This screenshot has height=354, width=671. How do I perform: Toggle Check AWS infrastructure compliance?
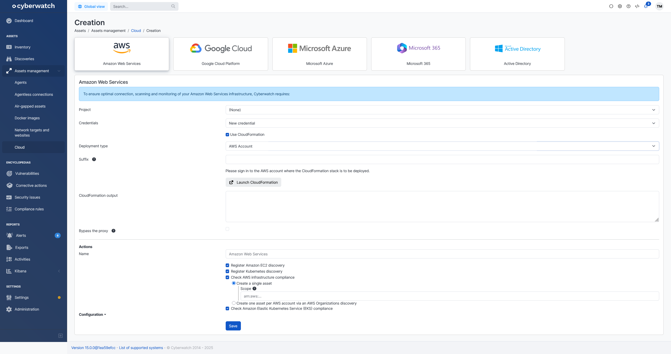click(227, 277)
